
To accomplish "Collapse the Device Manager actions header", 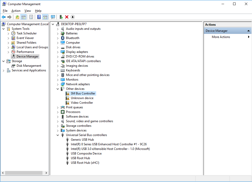I will click(248, 31).
